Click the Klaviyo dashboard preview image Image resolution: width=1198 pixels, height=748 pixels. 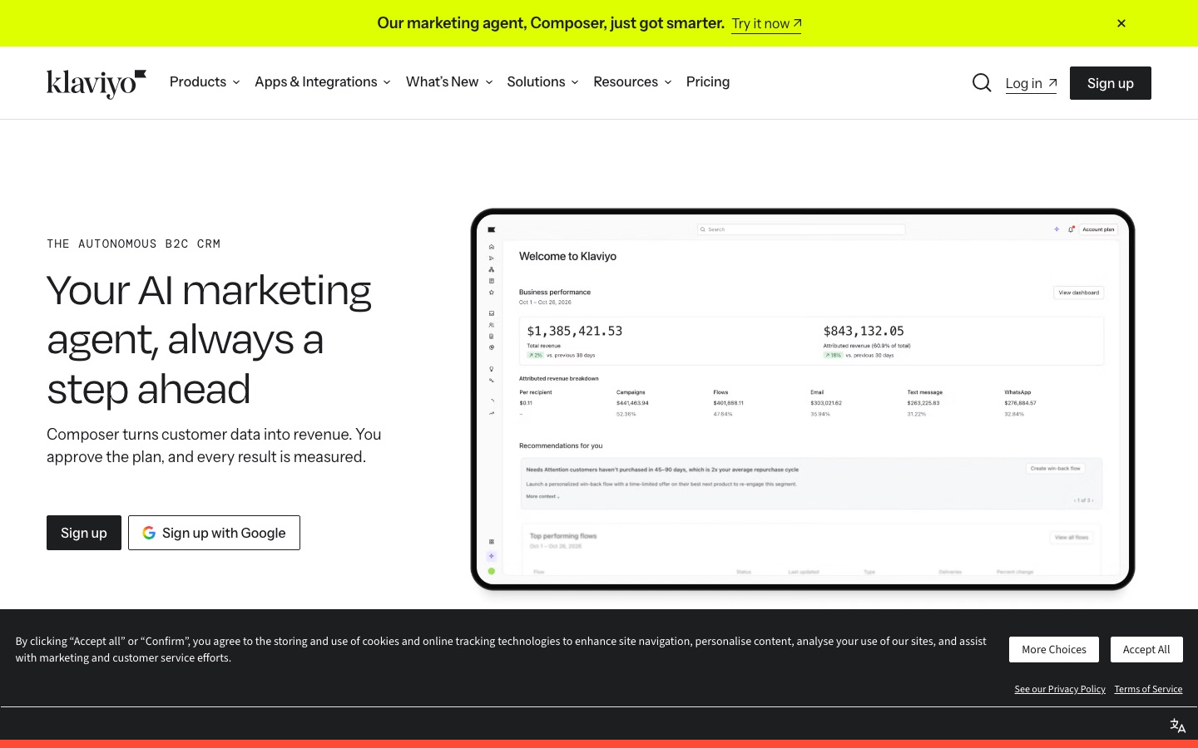pyautogui.click(x=803, y=400)
